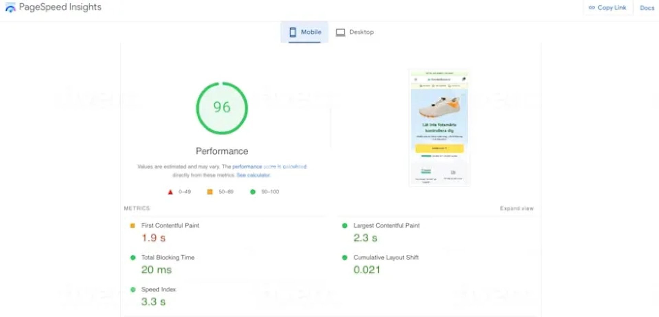Click the orange square 50-89 legend icon
The width and height of the screenshot is (659, 317).
click(x=210, y=192)
